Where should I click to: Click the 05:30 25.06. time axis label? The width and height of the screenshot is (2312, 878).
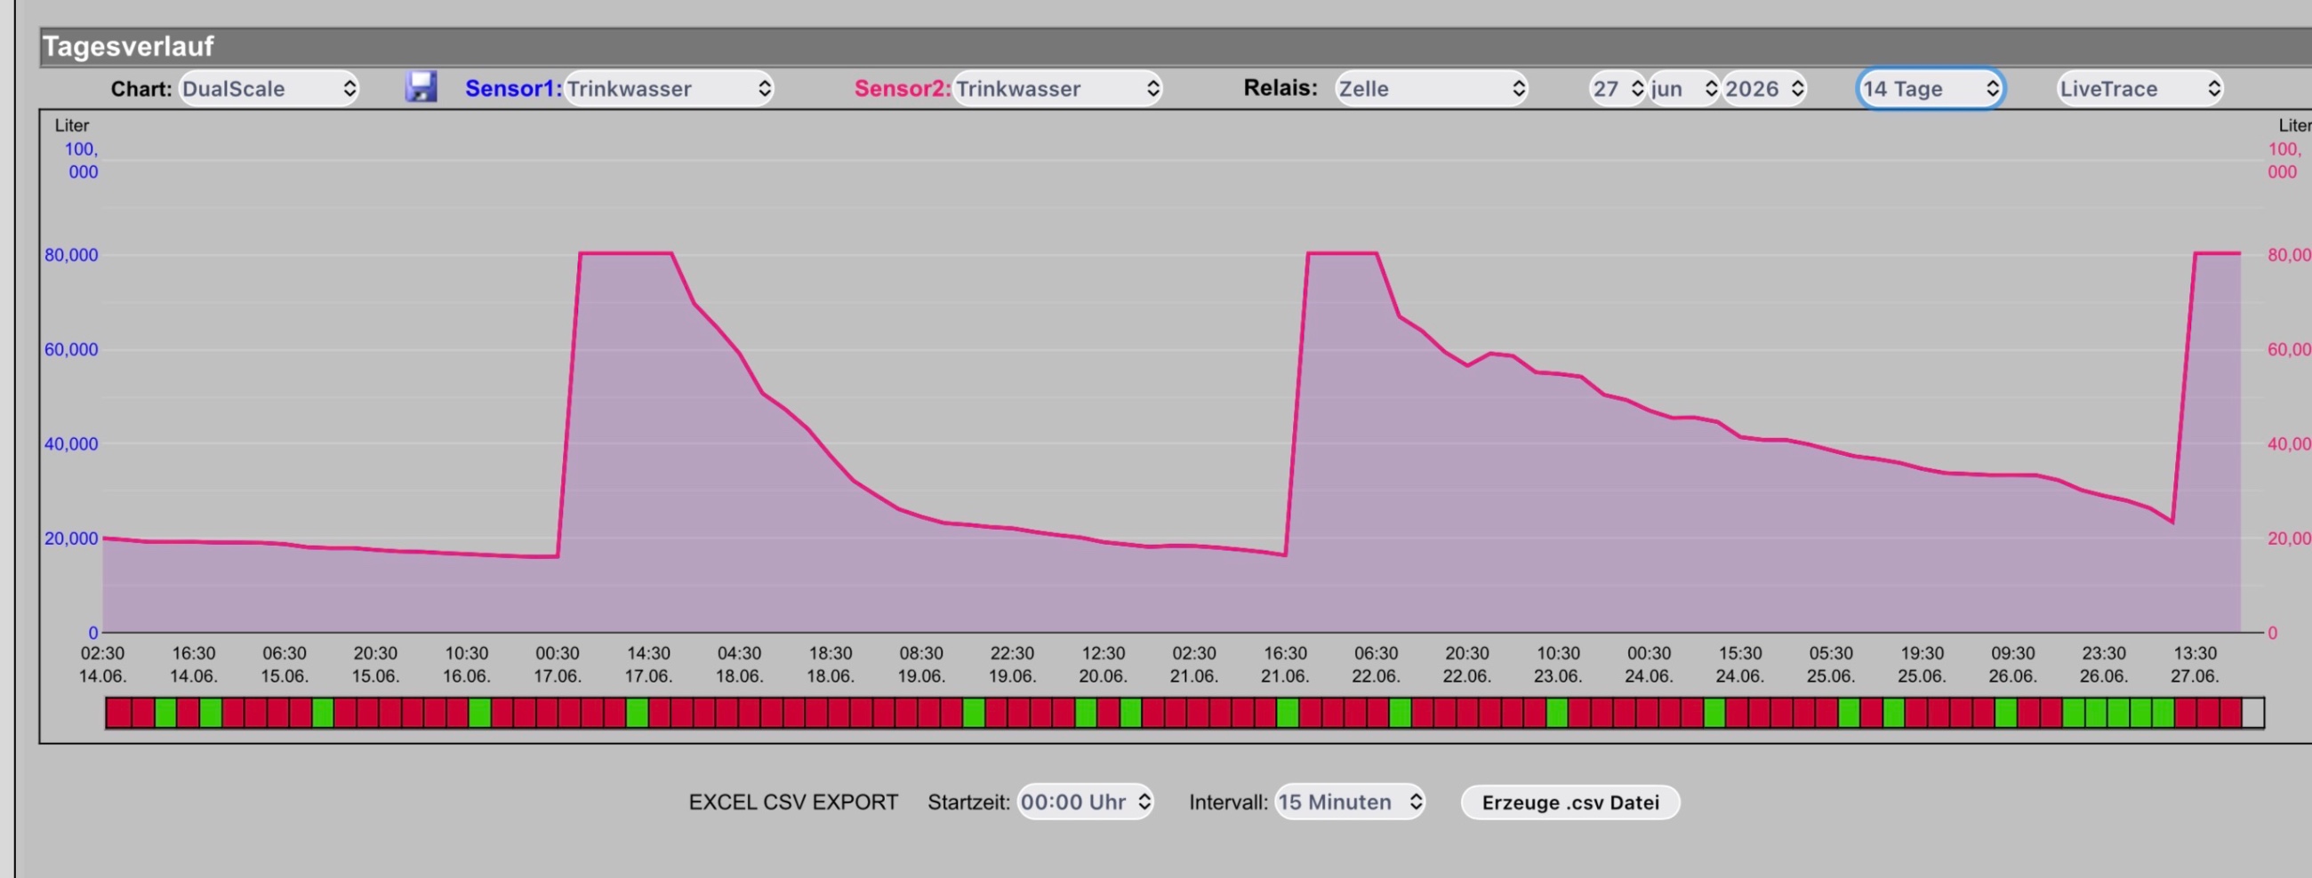[1831, 665]
